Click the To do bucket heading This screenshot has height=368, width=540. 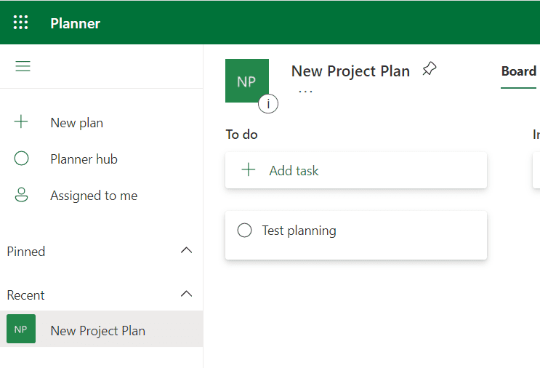pyautogui.click(x=241, y=135)
